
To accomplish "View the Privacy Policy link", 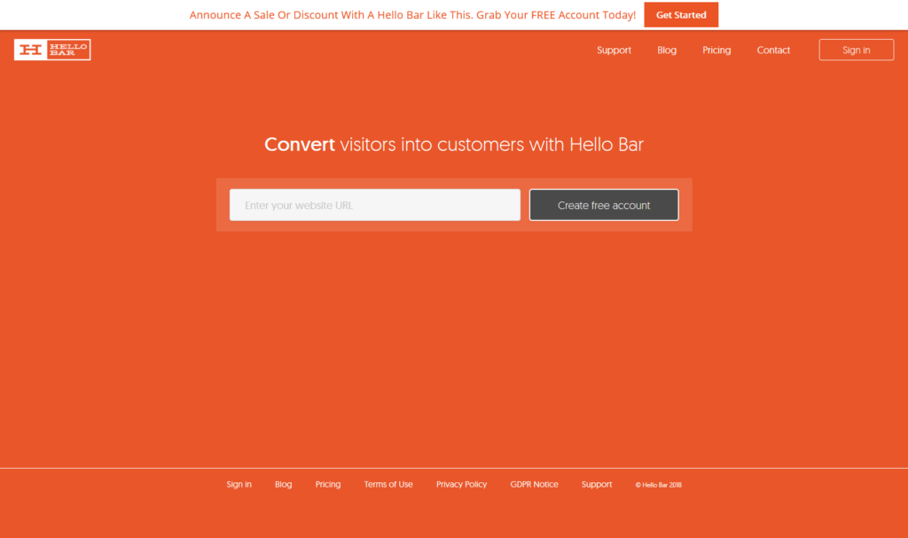I will pyautogui.click(x=461, y=485).
